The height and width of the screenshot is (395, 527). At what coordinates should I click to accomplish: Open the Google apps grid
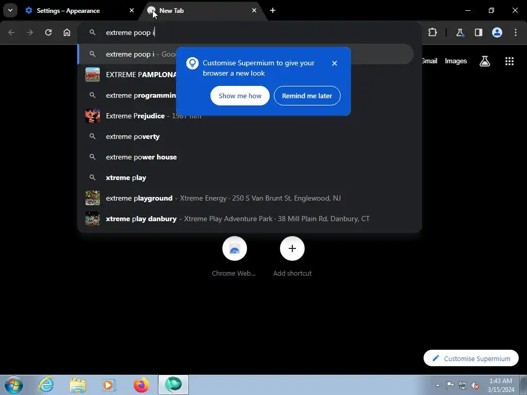[x=510, y=61]
